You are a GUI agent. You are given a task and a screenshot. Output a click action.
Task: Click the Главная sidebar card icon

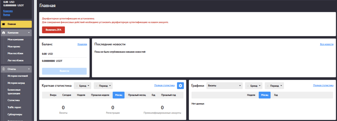pyautogui.click(x=4, y=24)
